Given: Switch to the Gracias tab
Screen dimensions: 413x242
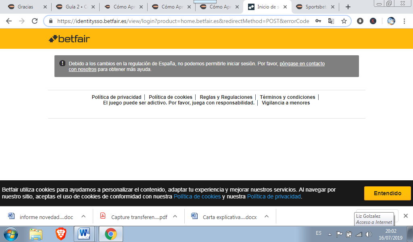Looking at the screenshot, I should pyautogui.click(x=25, y=7).
